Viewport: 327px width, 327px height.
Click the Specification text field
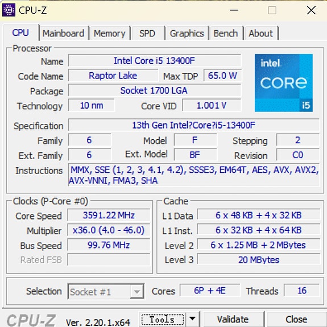pos(193,125)
